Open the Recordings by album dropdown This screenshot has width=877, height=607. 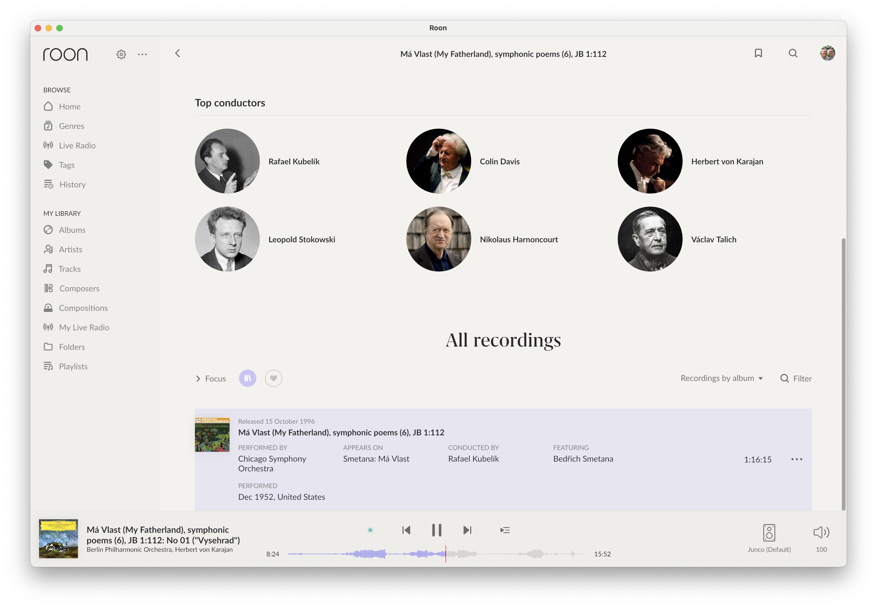click(722, 378)
